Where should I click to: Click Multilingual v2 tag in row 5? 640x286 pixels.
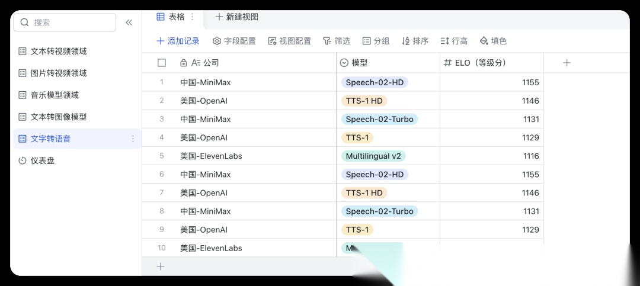click(x=373, y=156)
